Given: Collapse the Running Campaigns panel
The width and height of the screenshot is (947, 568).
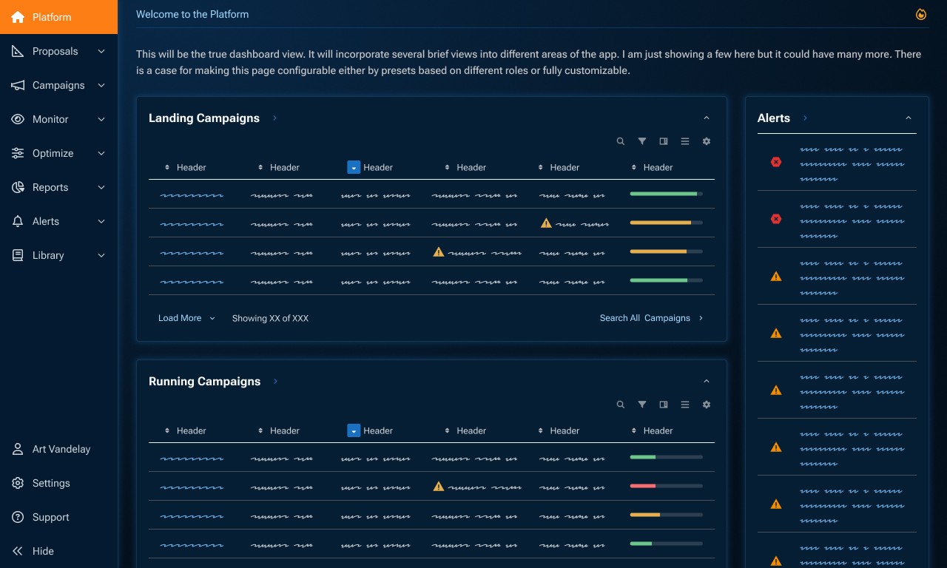Looking at the screenshot, I should (707, 382).
